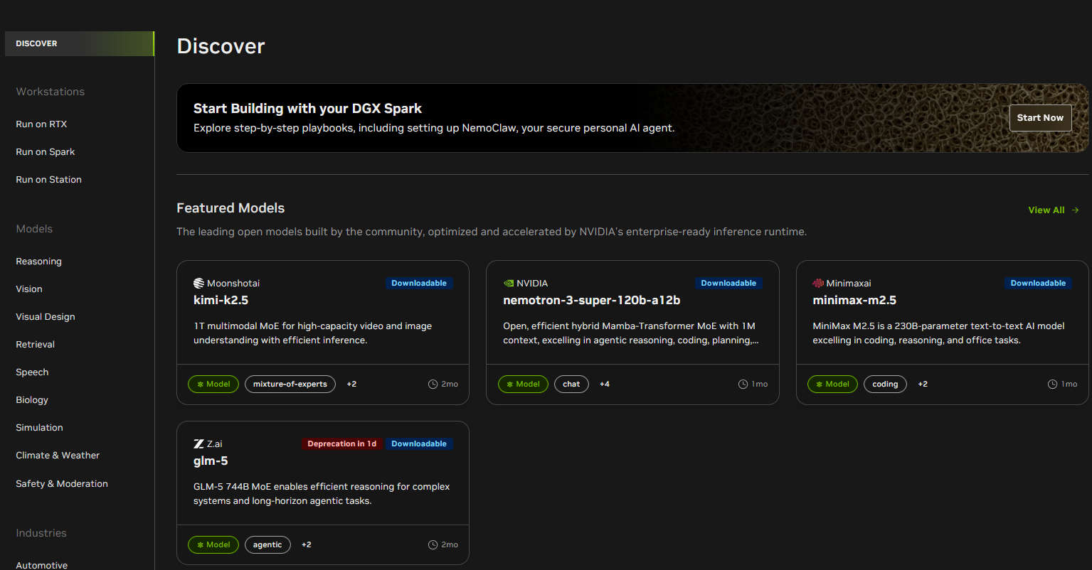Click the Start Now button

pyautogui.click(x=1040, y=118)
